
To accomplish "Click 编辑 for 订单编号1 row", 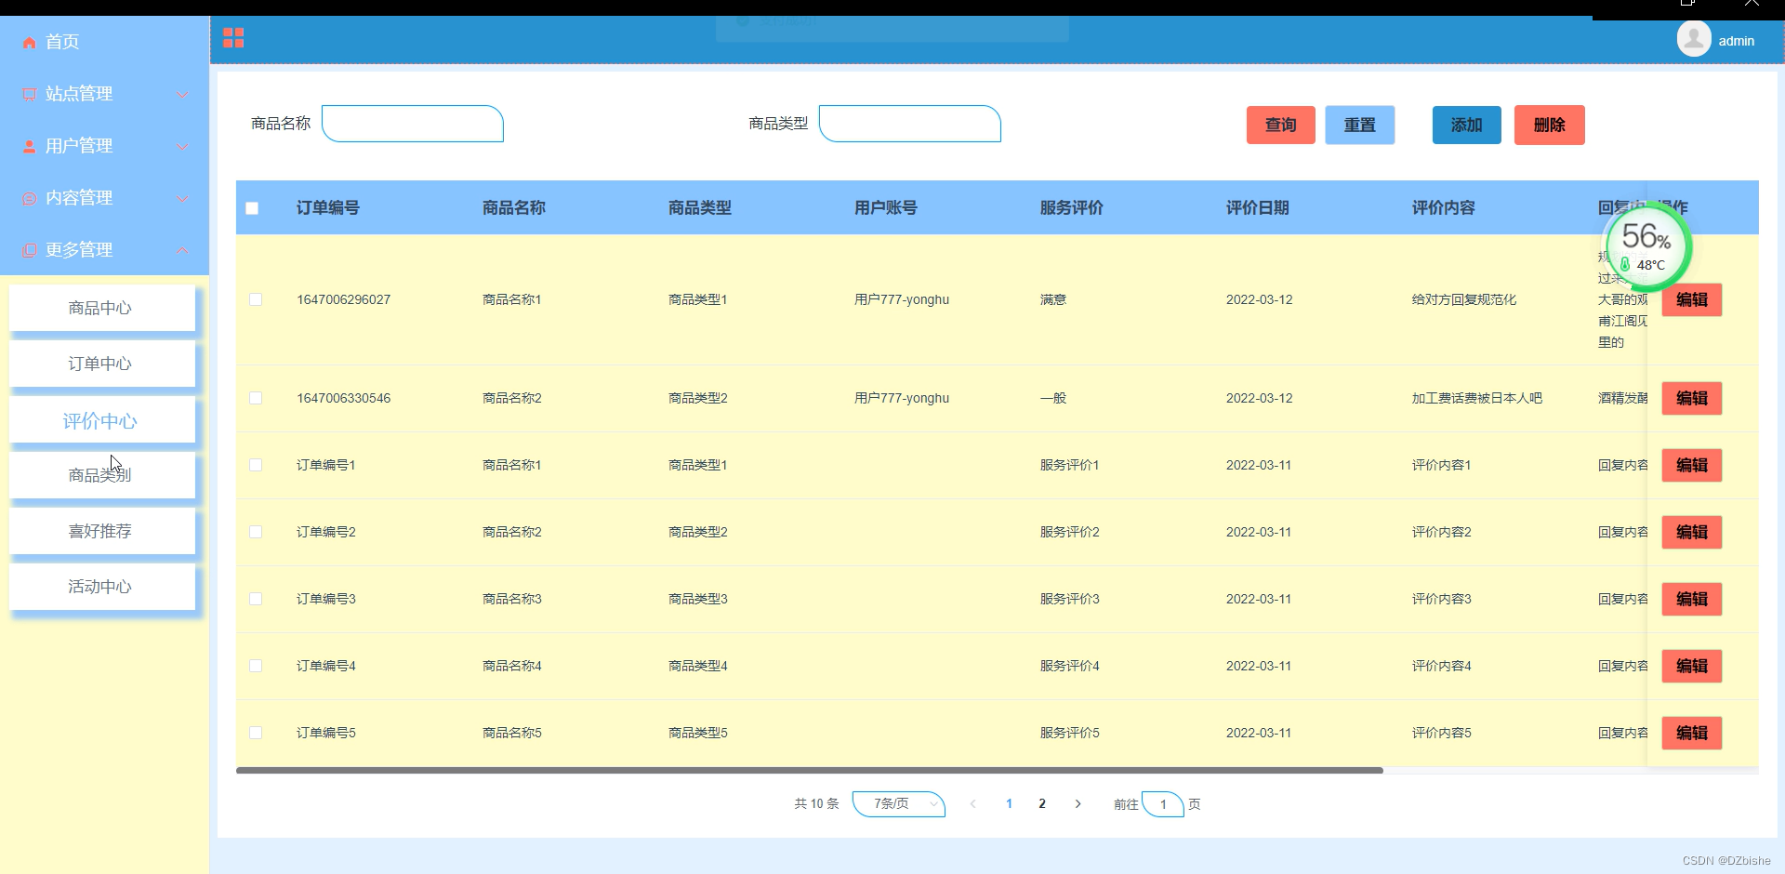I will (1691, 465).
